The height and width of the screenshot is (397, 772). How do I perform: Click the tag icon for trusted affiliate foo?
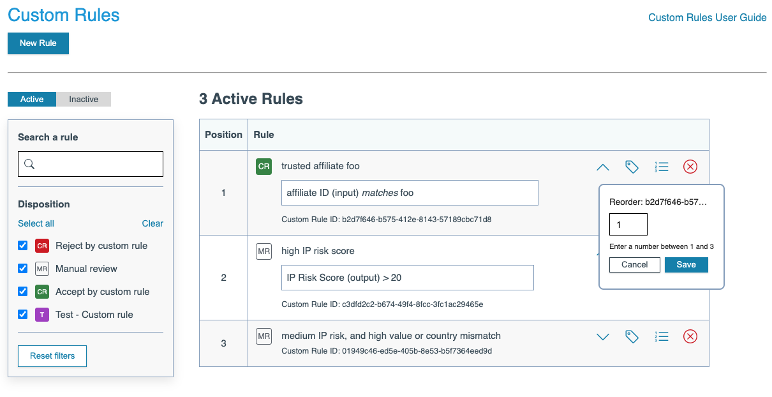point(632,167)
